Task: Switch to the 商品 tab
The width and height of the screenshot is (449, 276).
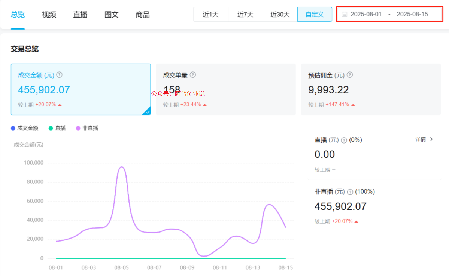Action: tap(143, 15)
